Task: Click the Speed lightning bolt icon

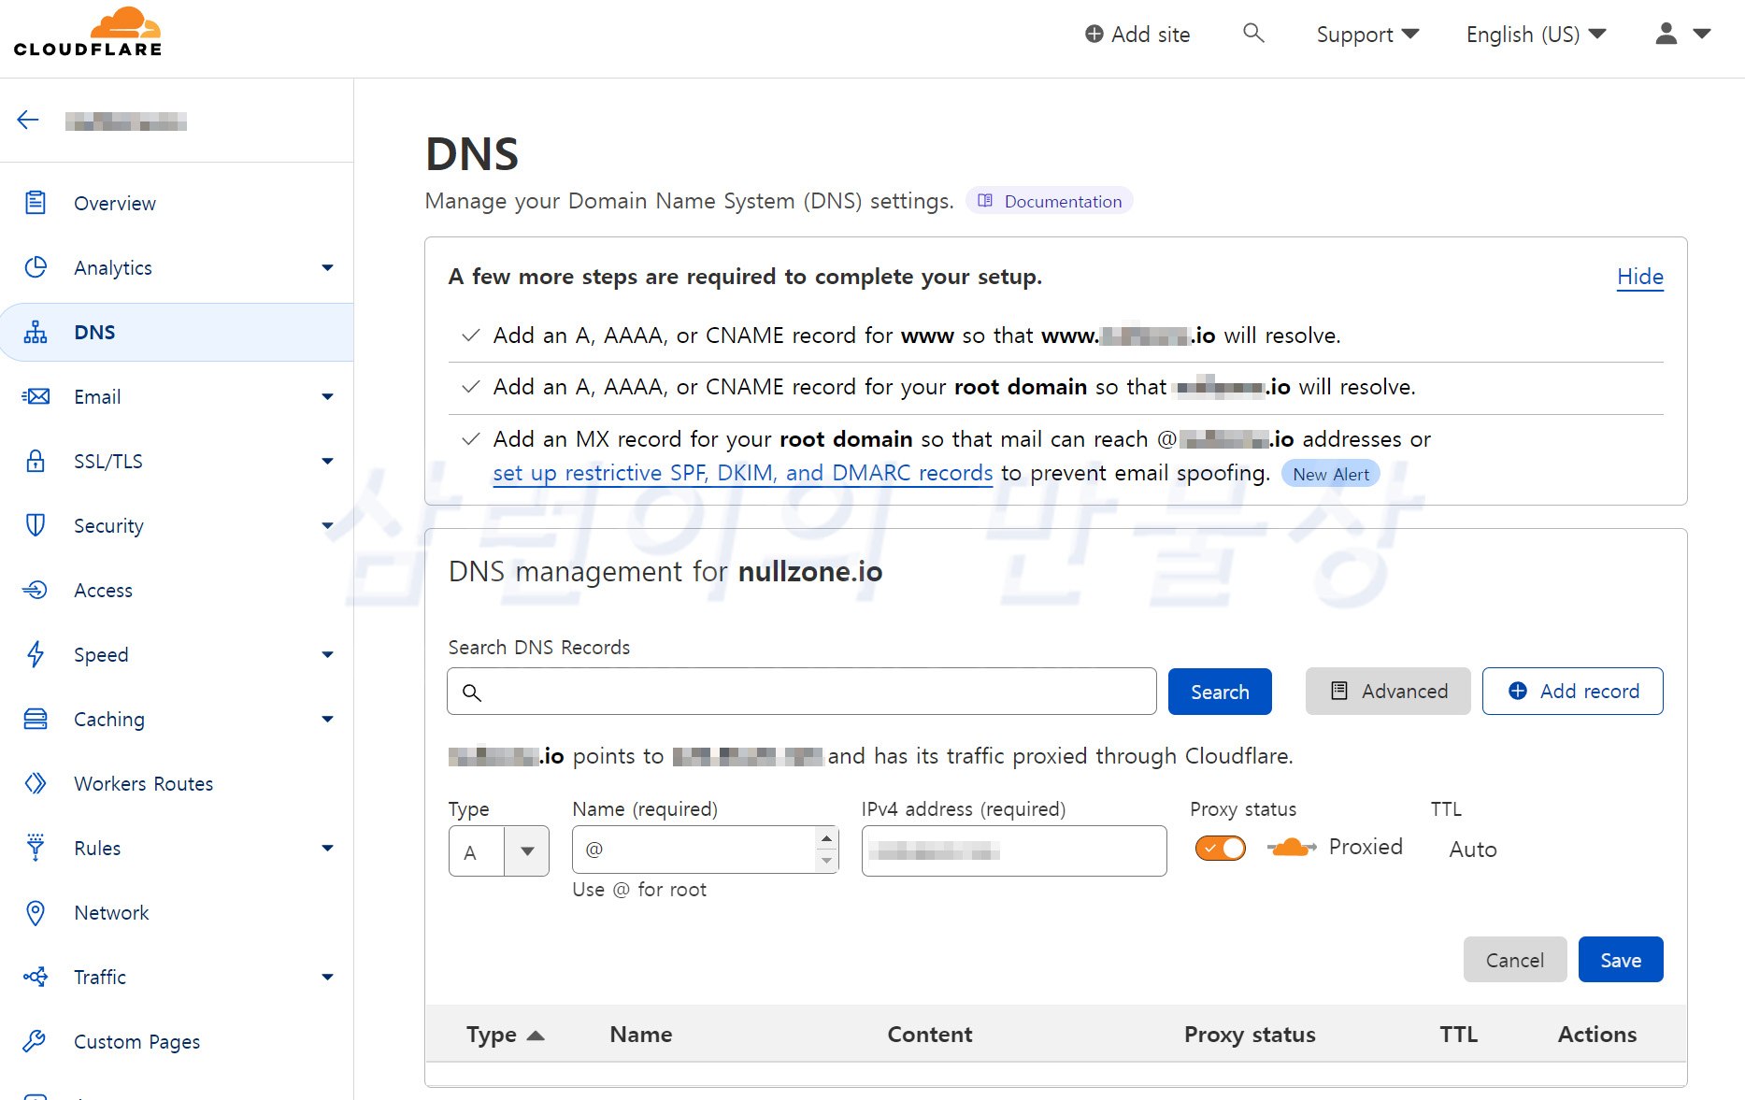Action: pyautogui.click(x=36, y=654)
